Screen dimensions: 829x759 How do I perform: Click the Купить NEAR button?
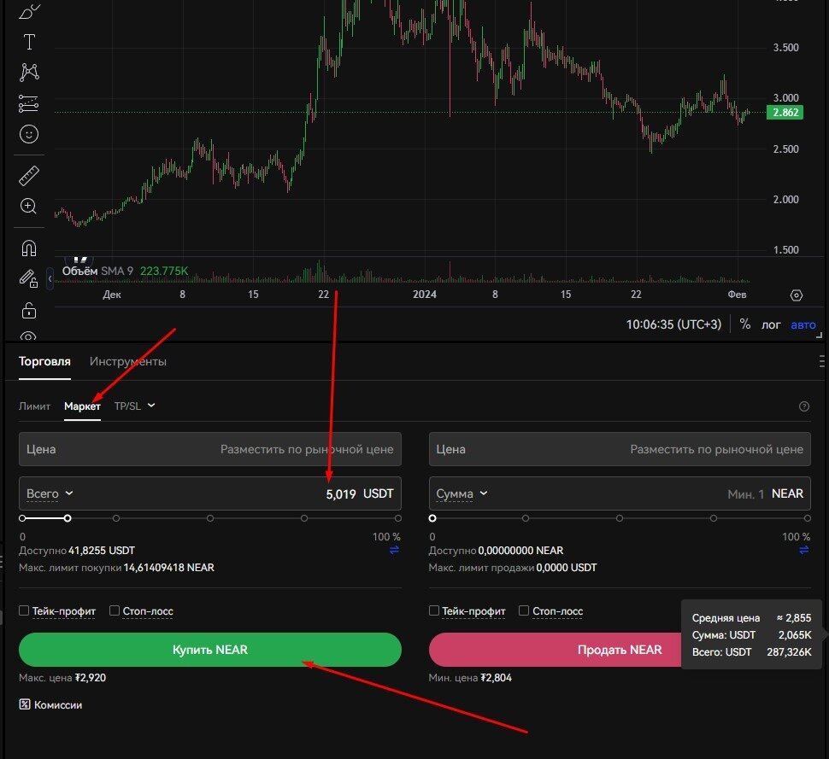point(210,650)
